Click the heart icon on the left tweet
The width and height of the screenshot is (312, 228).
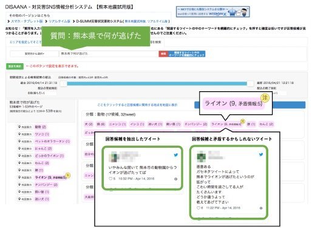click(x=110, y=179)
